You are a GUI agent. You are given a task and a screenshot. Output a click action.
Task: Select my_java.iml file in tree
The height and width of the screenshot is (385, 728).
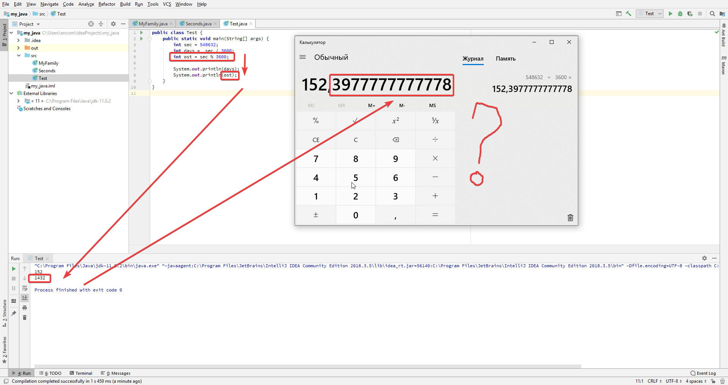click(x=43, y=86)
